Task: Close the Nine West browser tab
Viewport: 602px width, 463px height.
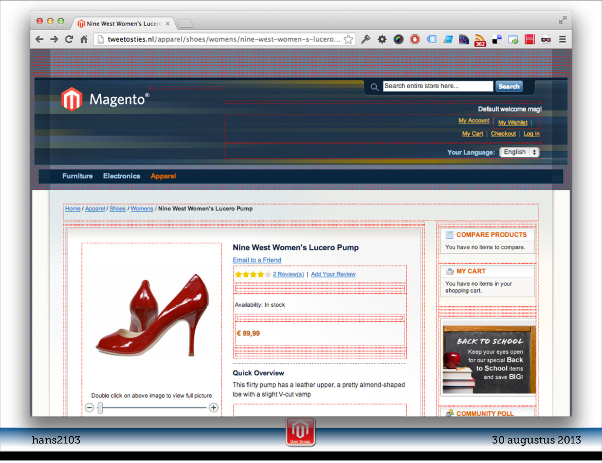Action: click(167, 24)
